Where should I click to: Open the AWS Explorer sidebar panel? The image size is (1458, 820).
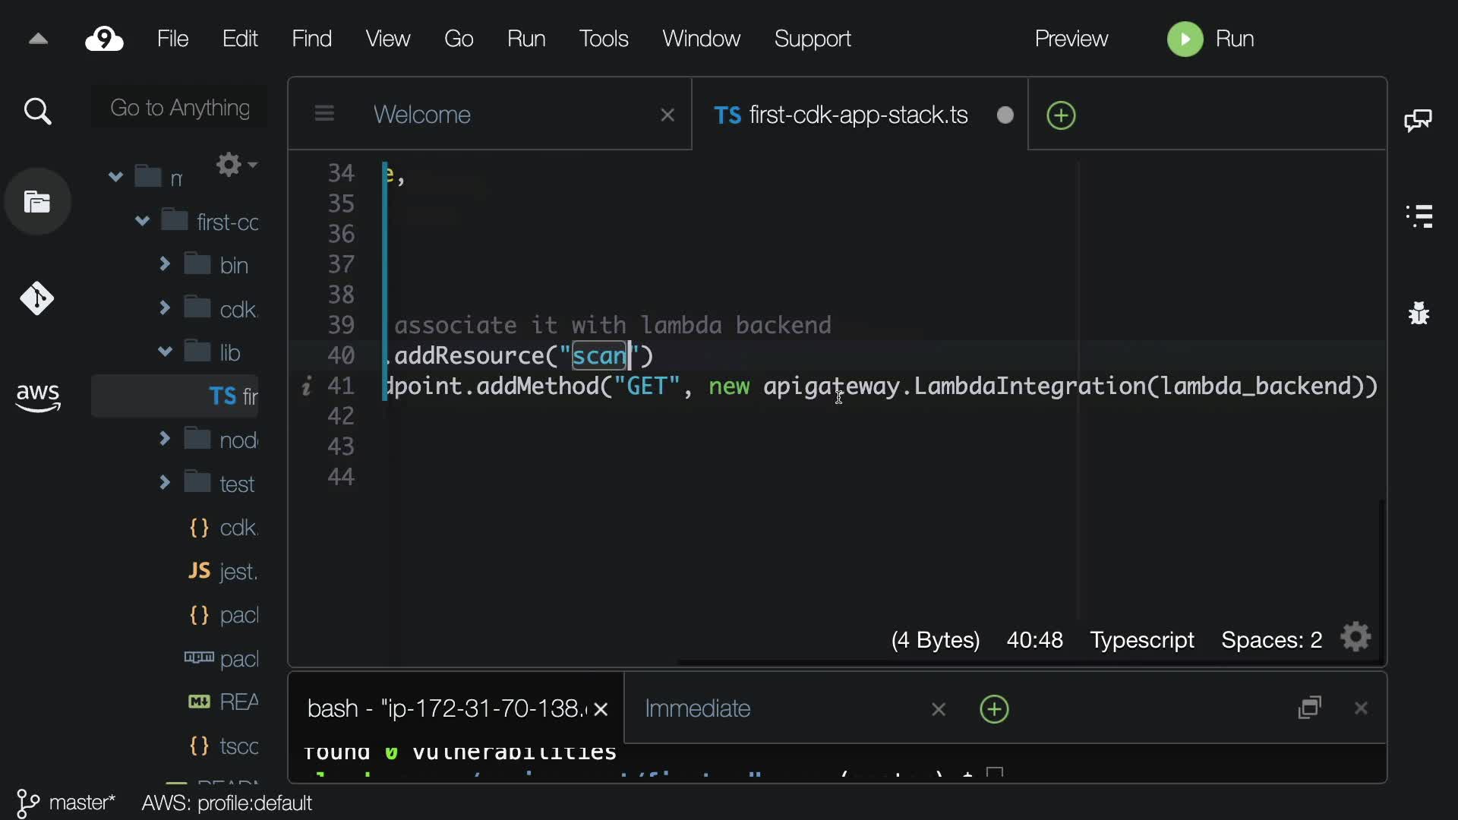pos(38,396)
